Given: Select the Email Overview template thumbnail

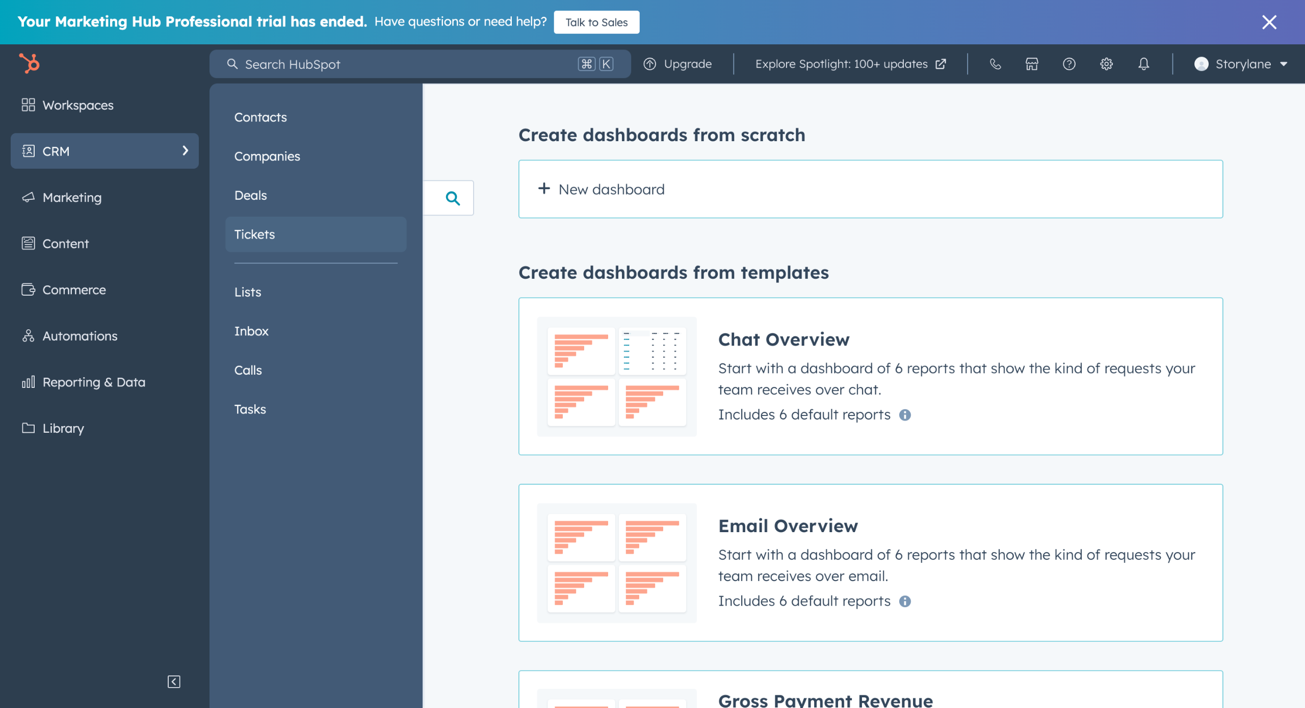Looking at the screenshot, I should [617, 563].
